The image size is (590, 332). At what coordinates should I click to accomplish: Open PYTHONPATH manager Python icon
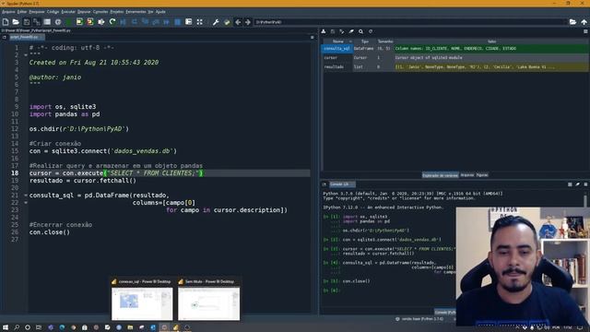pos(227,22)
